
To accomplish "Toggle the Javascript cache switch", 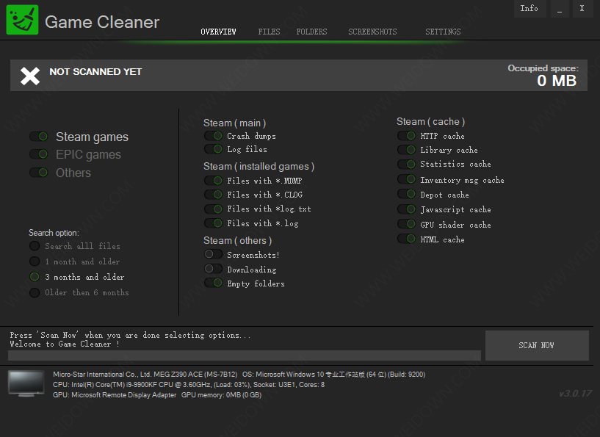I will coord(406,209).
